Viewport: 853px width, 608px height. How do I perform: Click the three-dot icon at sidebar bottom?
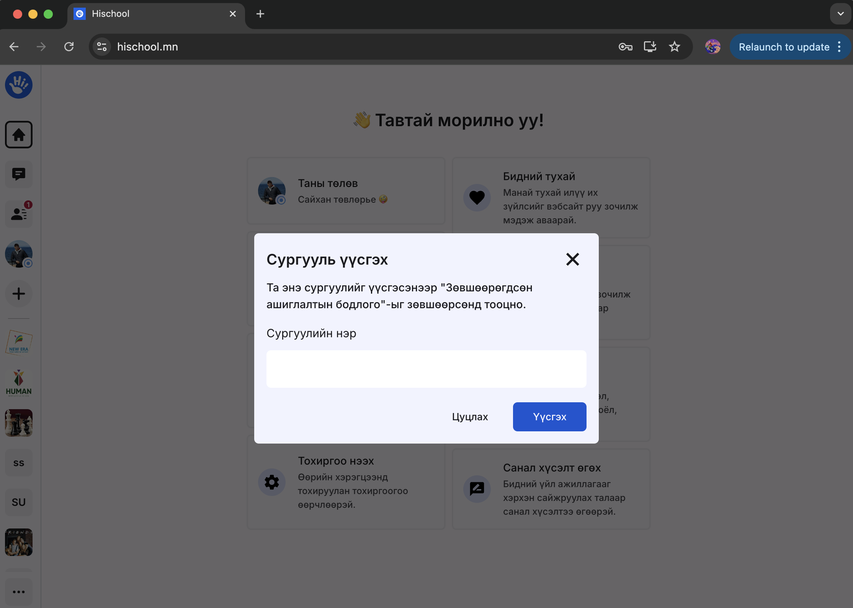[18, 592]
